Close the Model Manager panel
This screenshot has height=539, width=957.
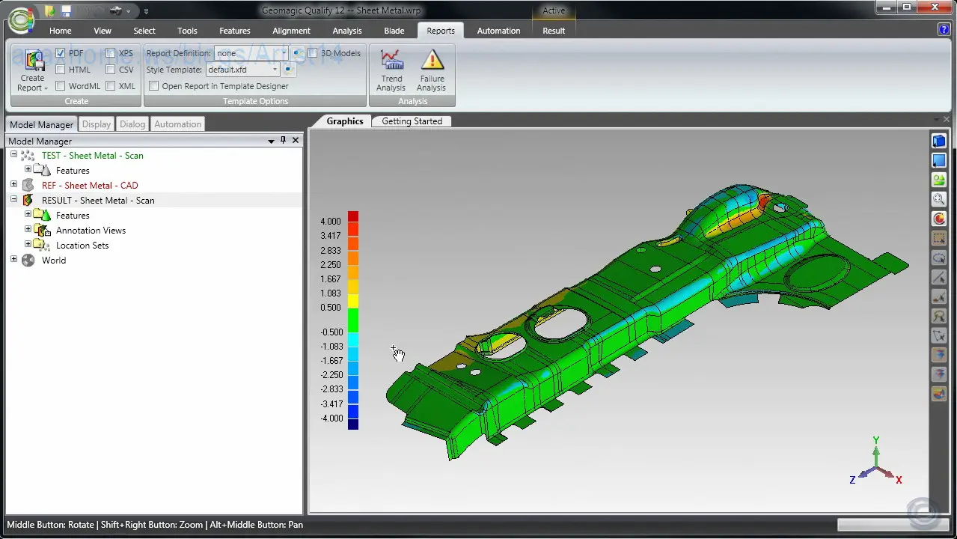296,141
